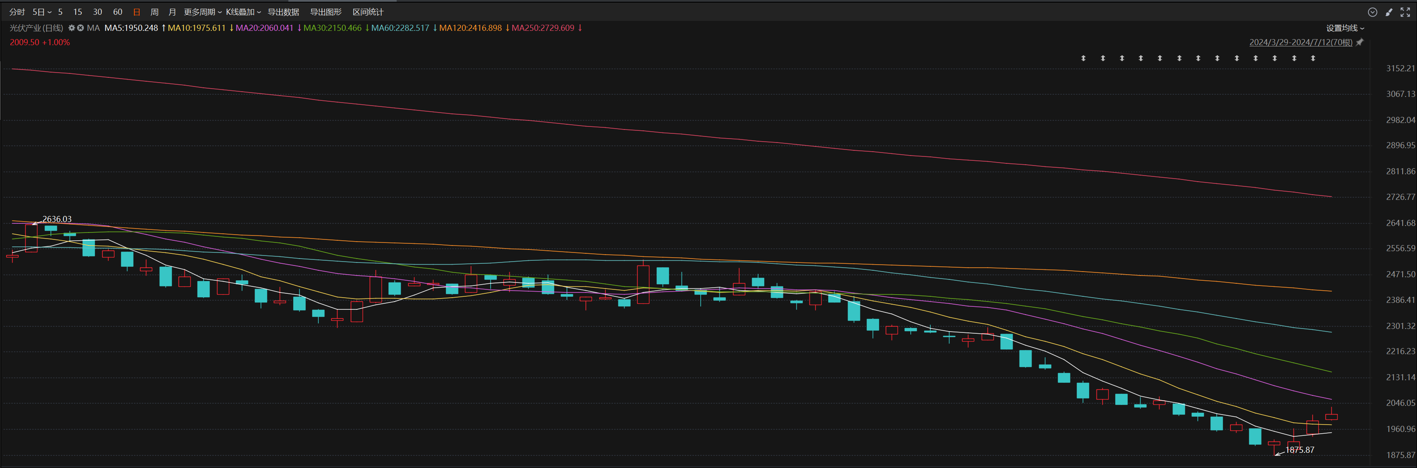Click the MA60:2282.517 label
The image size is (1417, 468).
pyautogui.click(x=400, y=28)
